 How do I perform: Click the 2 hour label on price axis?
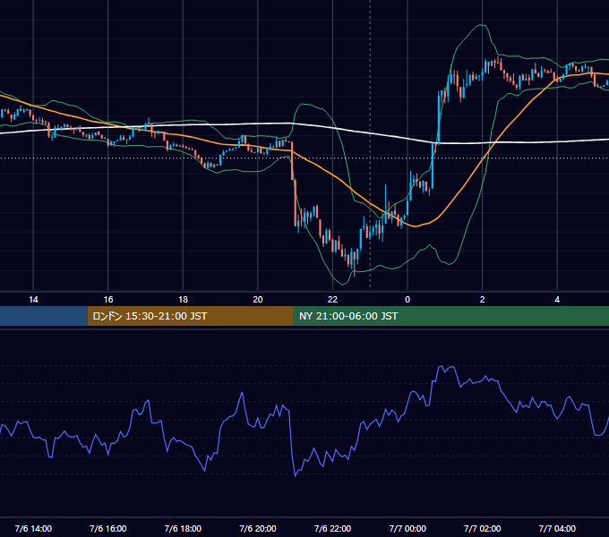[x=483, y=300]
